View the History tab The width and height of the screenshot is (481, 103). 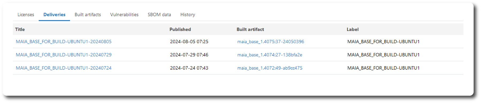tap(188, 15)
